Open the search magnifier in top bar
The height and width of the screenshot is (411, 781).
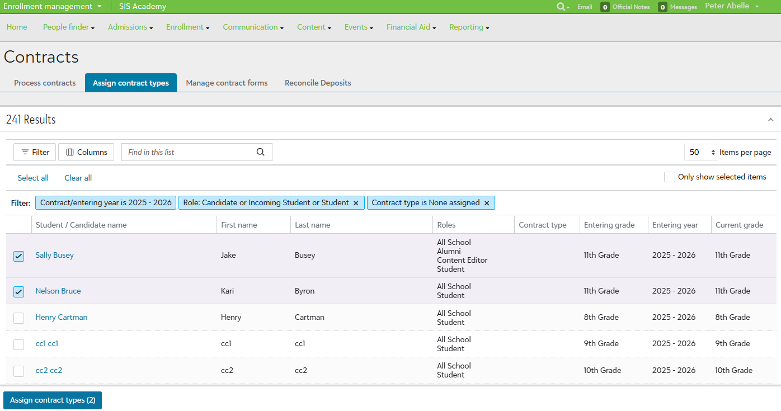tap(562, 7)
